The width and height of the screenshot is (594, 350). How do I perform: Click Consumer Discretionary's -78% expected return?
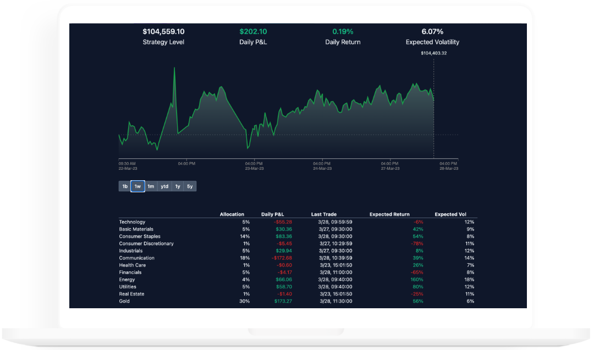tap(417, 243)
